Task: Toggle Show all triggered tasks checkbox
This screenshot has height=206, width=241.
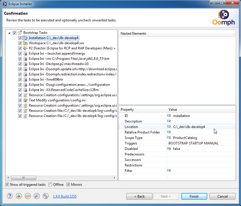Action: (x=7, y=184)
